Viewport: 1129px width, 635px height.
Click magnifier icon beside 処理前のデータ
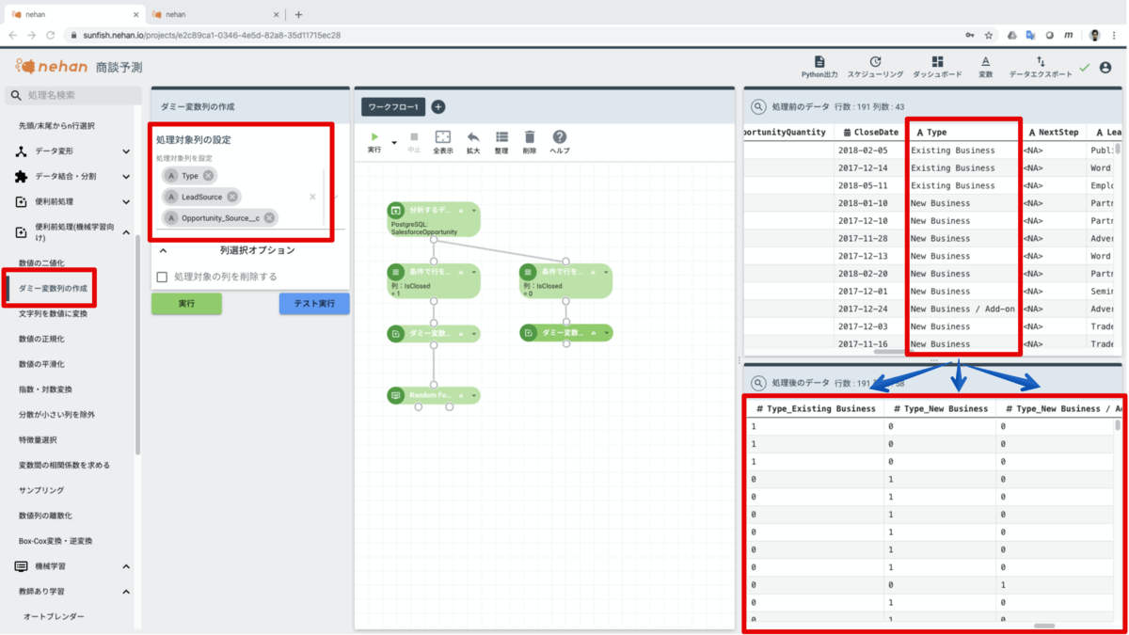pyautogui.click(x=758, y=107)
